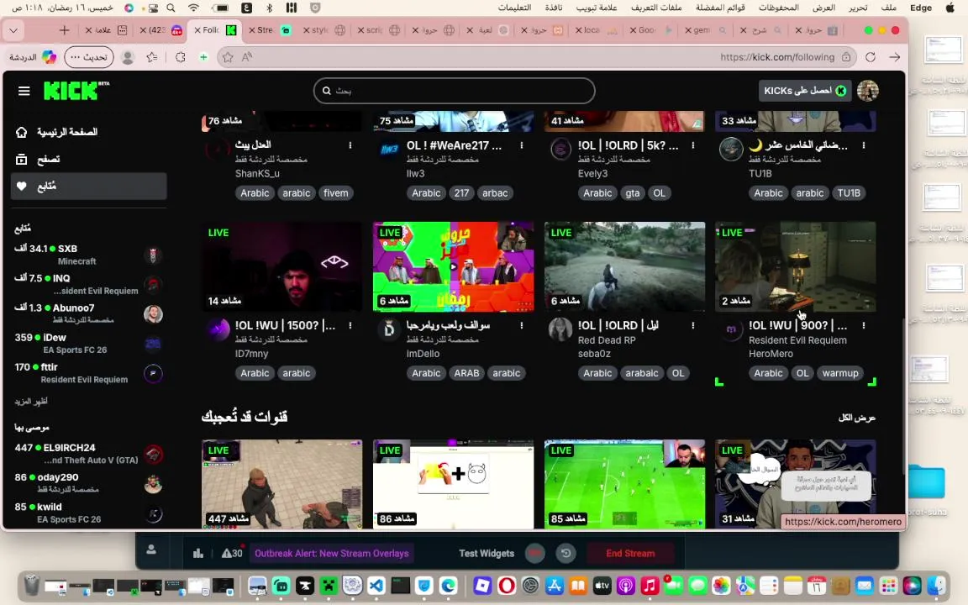Open a new browser tab with plus
Screen dimensions: 968x605
pyautogui.click(x=64, y=29)
